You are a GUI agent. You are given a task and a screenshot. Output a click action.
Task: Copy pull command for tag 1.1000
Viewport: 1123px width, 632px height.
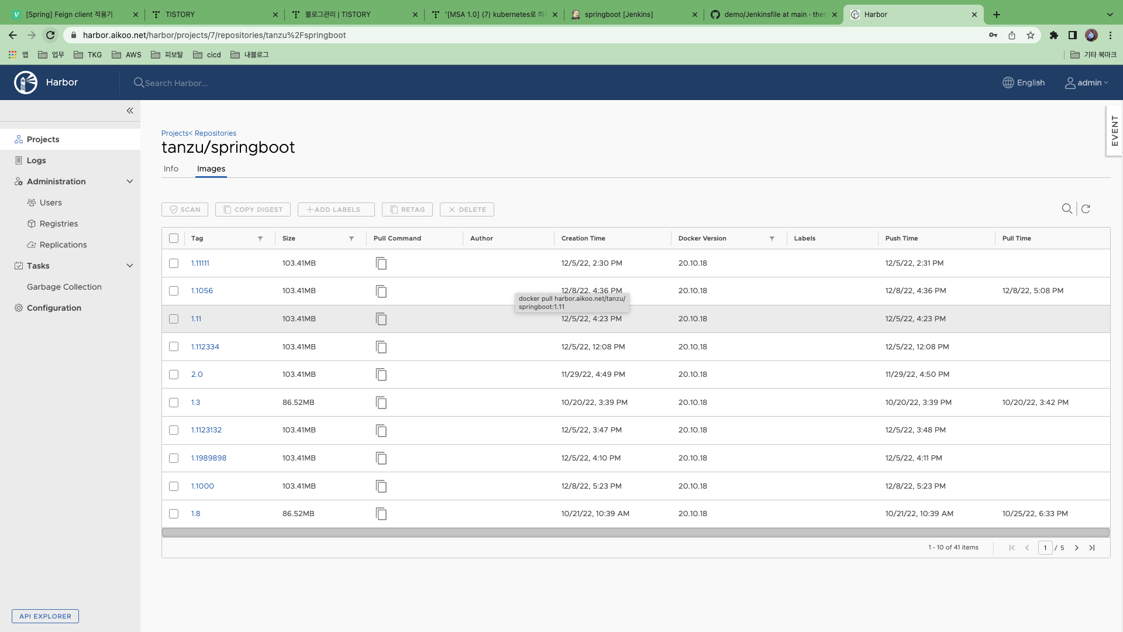(x=381, y=486)
